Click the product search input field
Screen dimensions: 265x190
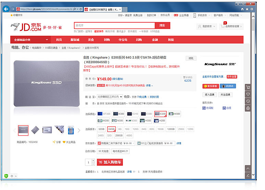tap(114, 25)
